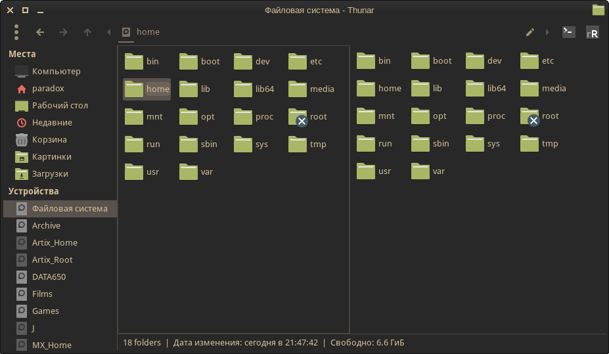Viewport: 609px width, 354px height.
Task: Select boot folder in right pane
Action: pyautogui.click(x=431, y=60)
